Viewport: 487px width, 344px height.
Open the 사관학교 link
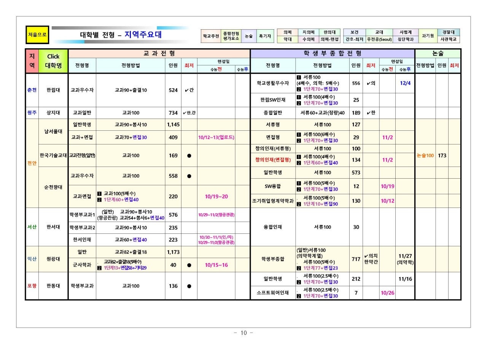coord(448,40)
